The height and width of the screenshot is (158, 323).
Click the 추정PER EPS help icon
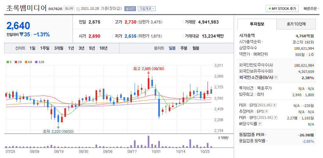[x=266, y=112]
